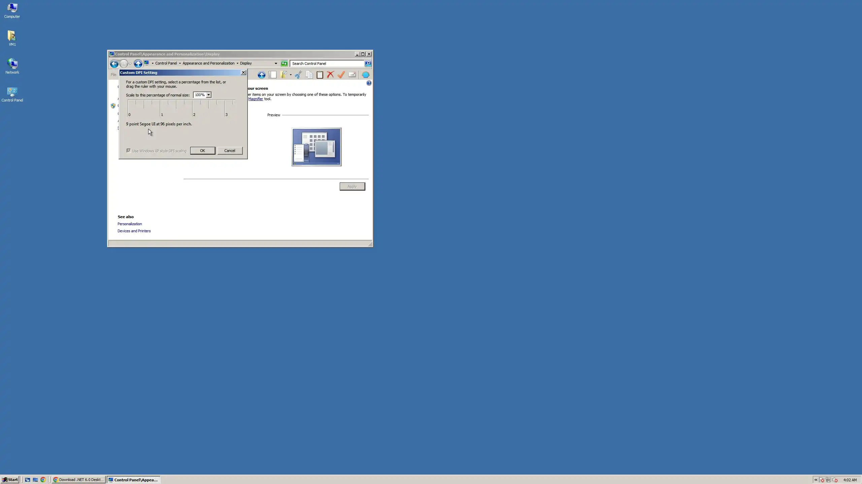Viewport: 862px width, 484px height.
Task: Expand the address bar history dropdown arrow
Action: pos(276,64)
